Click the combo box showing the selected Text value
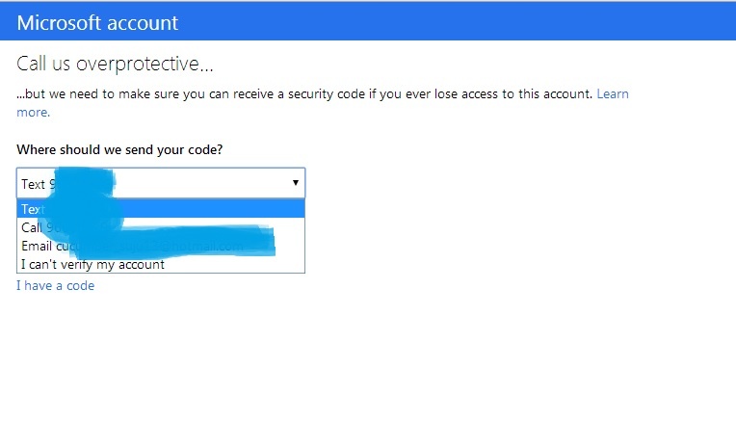The image size is (736, 447). click(154, 183)
